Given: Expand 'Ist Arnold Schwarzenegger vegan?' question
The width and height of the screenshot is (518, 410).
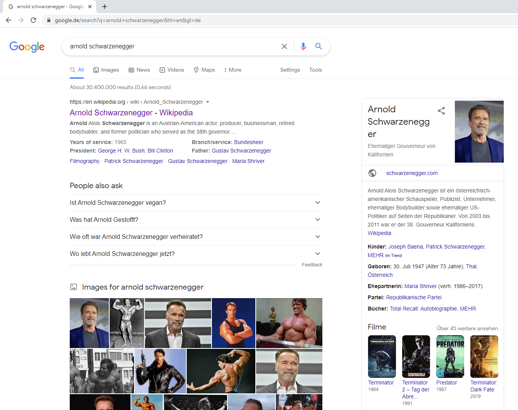Looking at the screenshot, I should [x=196, y=202].
